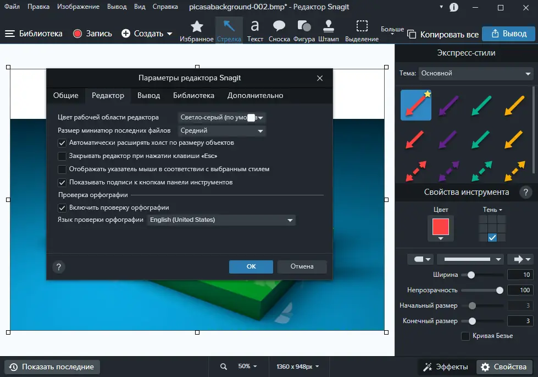Click Показать последние button
Viewport: 538px width, 377px height.
click(x=52, y=367)
